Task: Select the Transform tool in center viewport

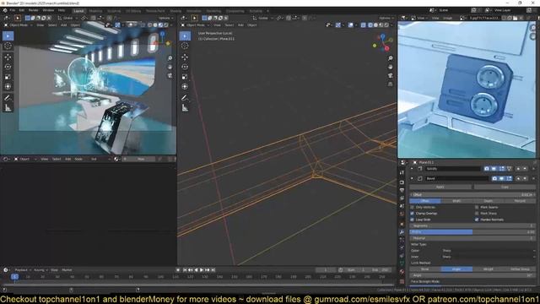Action: (x=185, y=87)
